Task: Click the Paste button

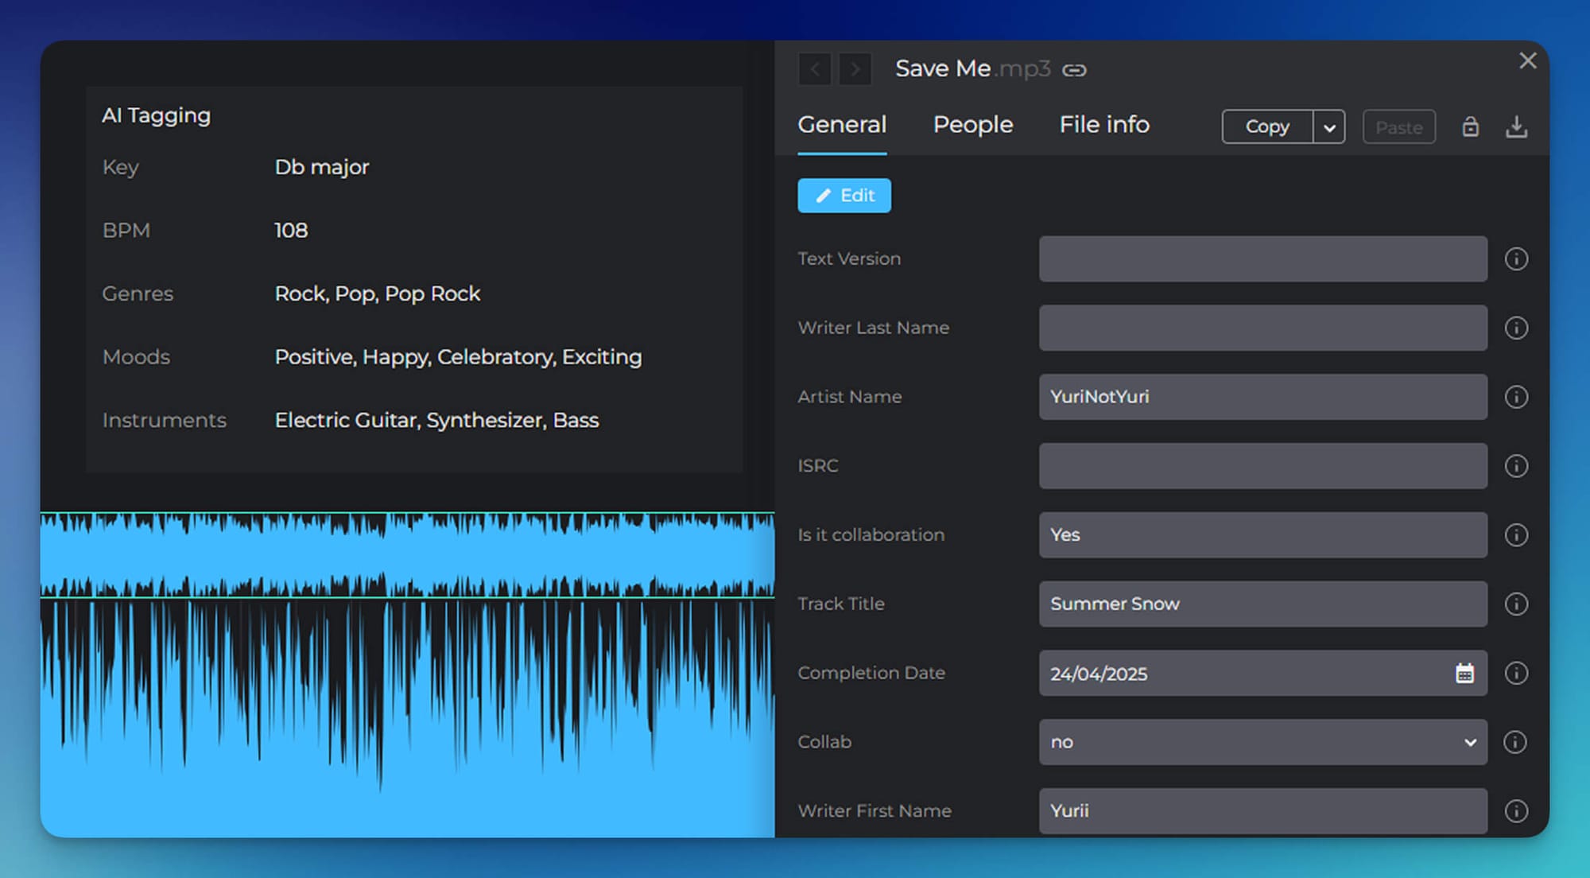Action: click(x=1398, y=126)
